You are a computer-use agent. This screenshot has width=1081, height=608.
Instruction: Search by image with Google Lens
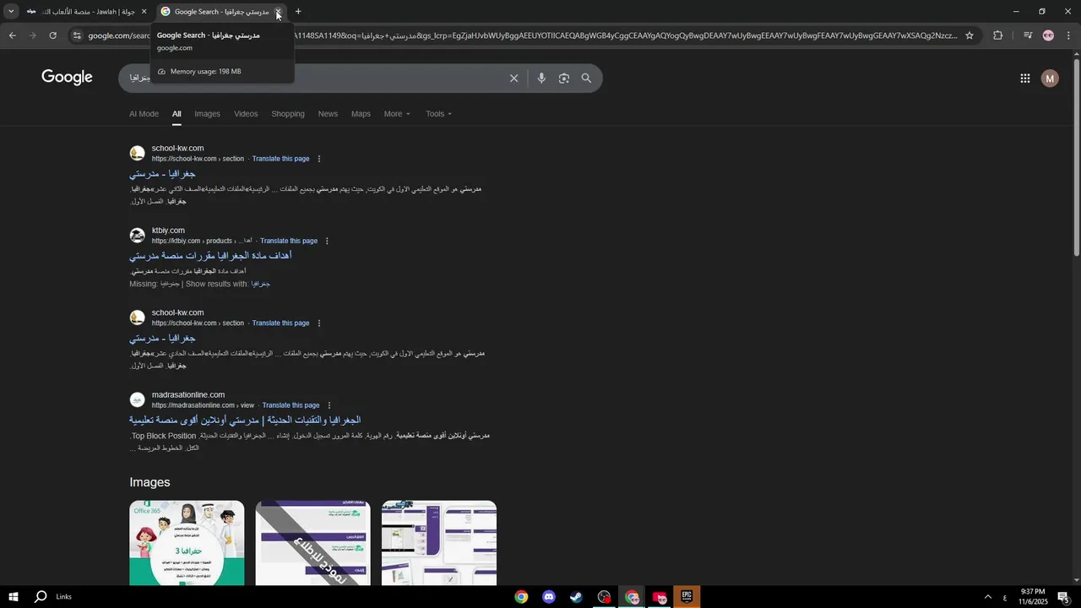(x=564, y=79)
